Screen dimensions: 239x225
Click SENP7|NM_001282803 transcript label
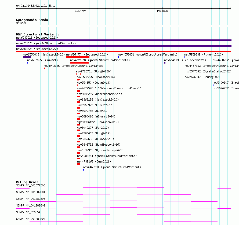pyautogui.click(x=31, y=199)
